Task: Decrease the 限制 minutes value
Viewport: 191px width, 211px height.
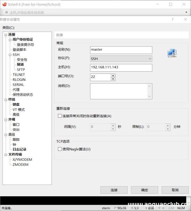Action: pos(168,129)
